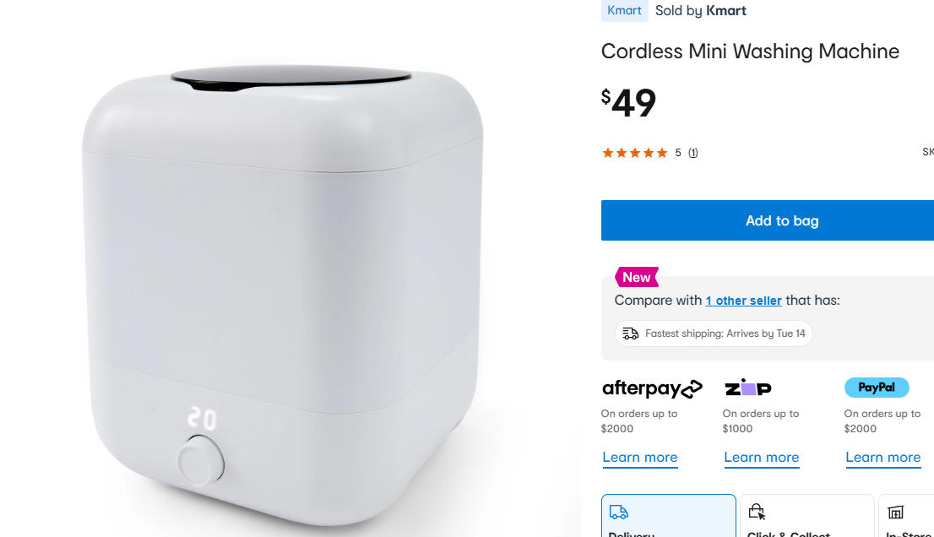Screen dimensions: 934x537
Task: Select the Delivery tab
Action: (668, 516)
